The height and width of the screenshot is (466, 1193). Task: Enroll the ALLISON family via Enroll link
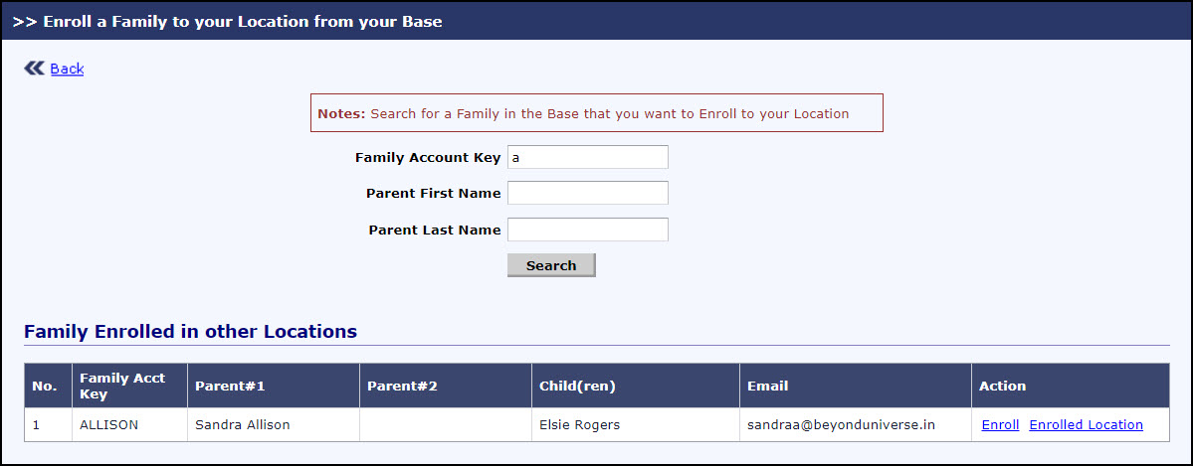(1000, 424)
